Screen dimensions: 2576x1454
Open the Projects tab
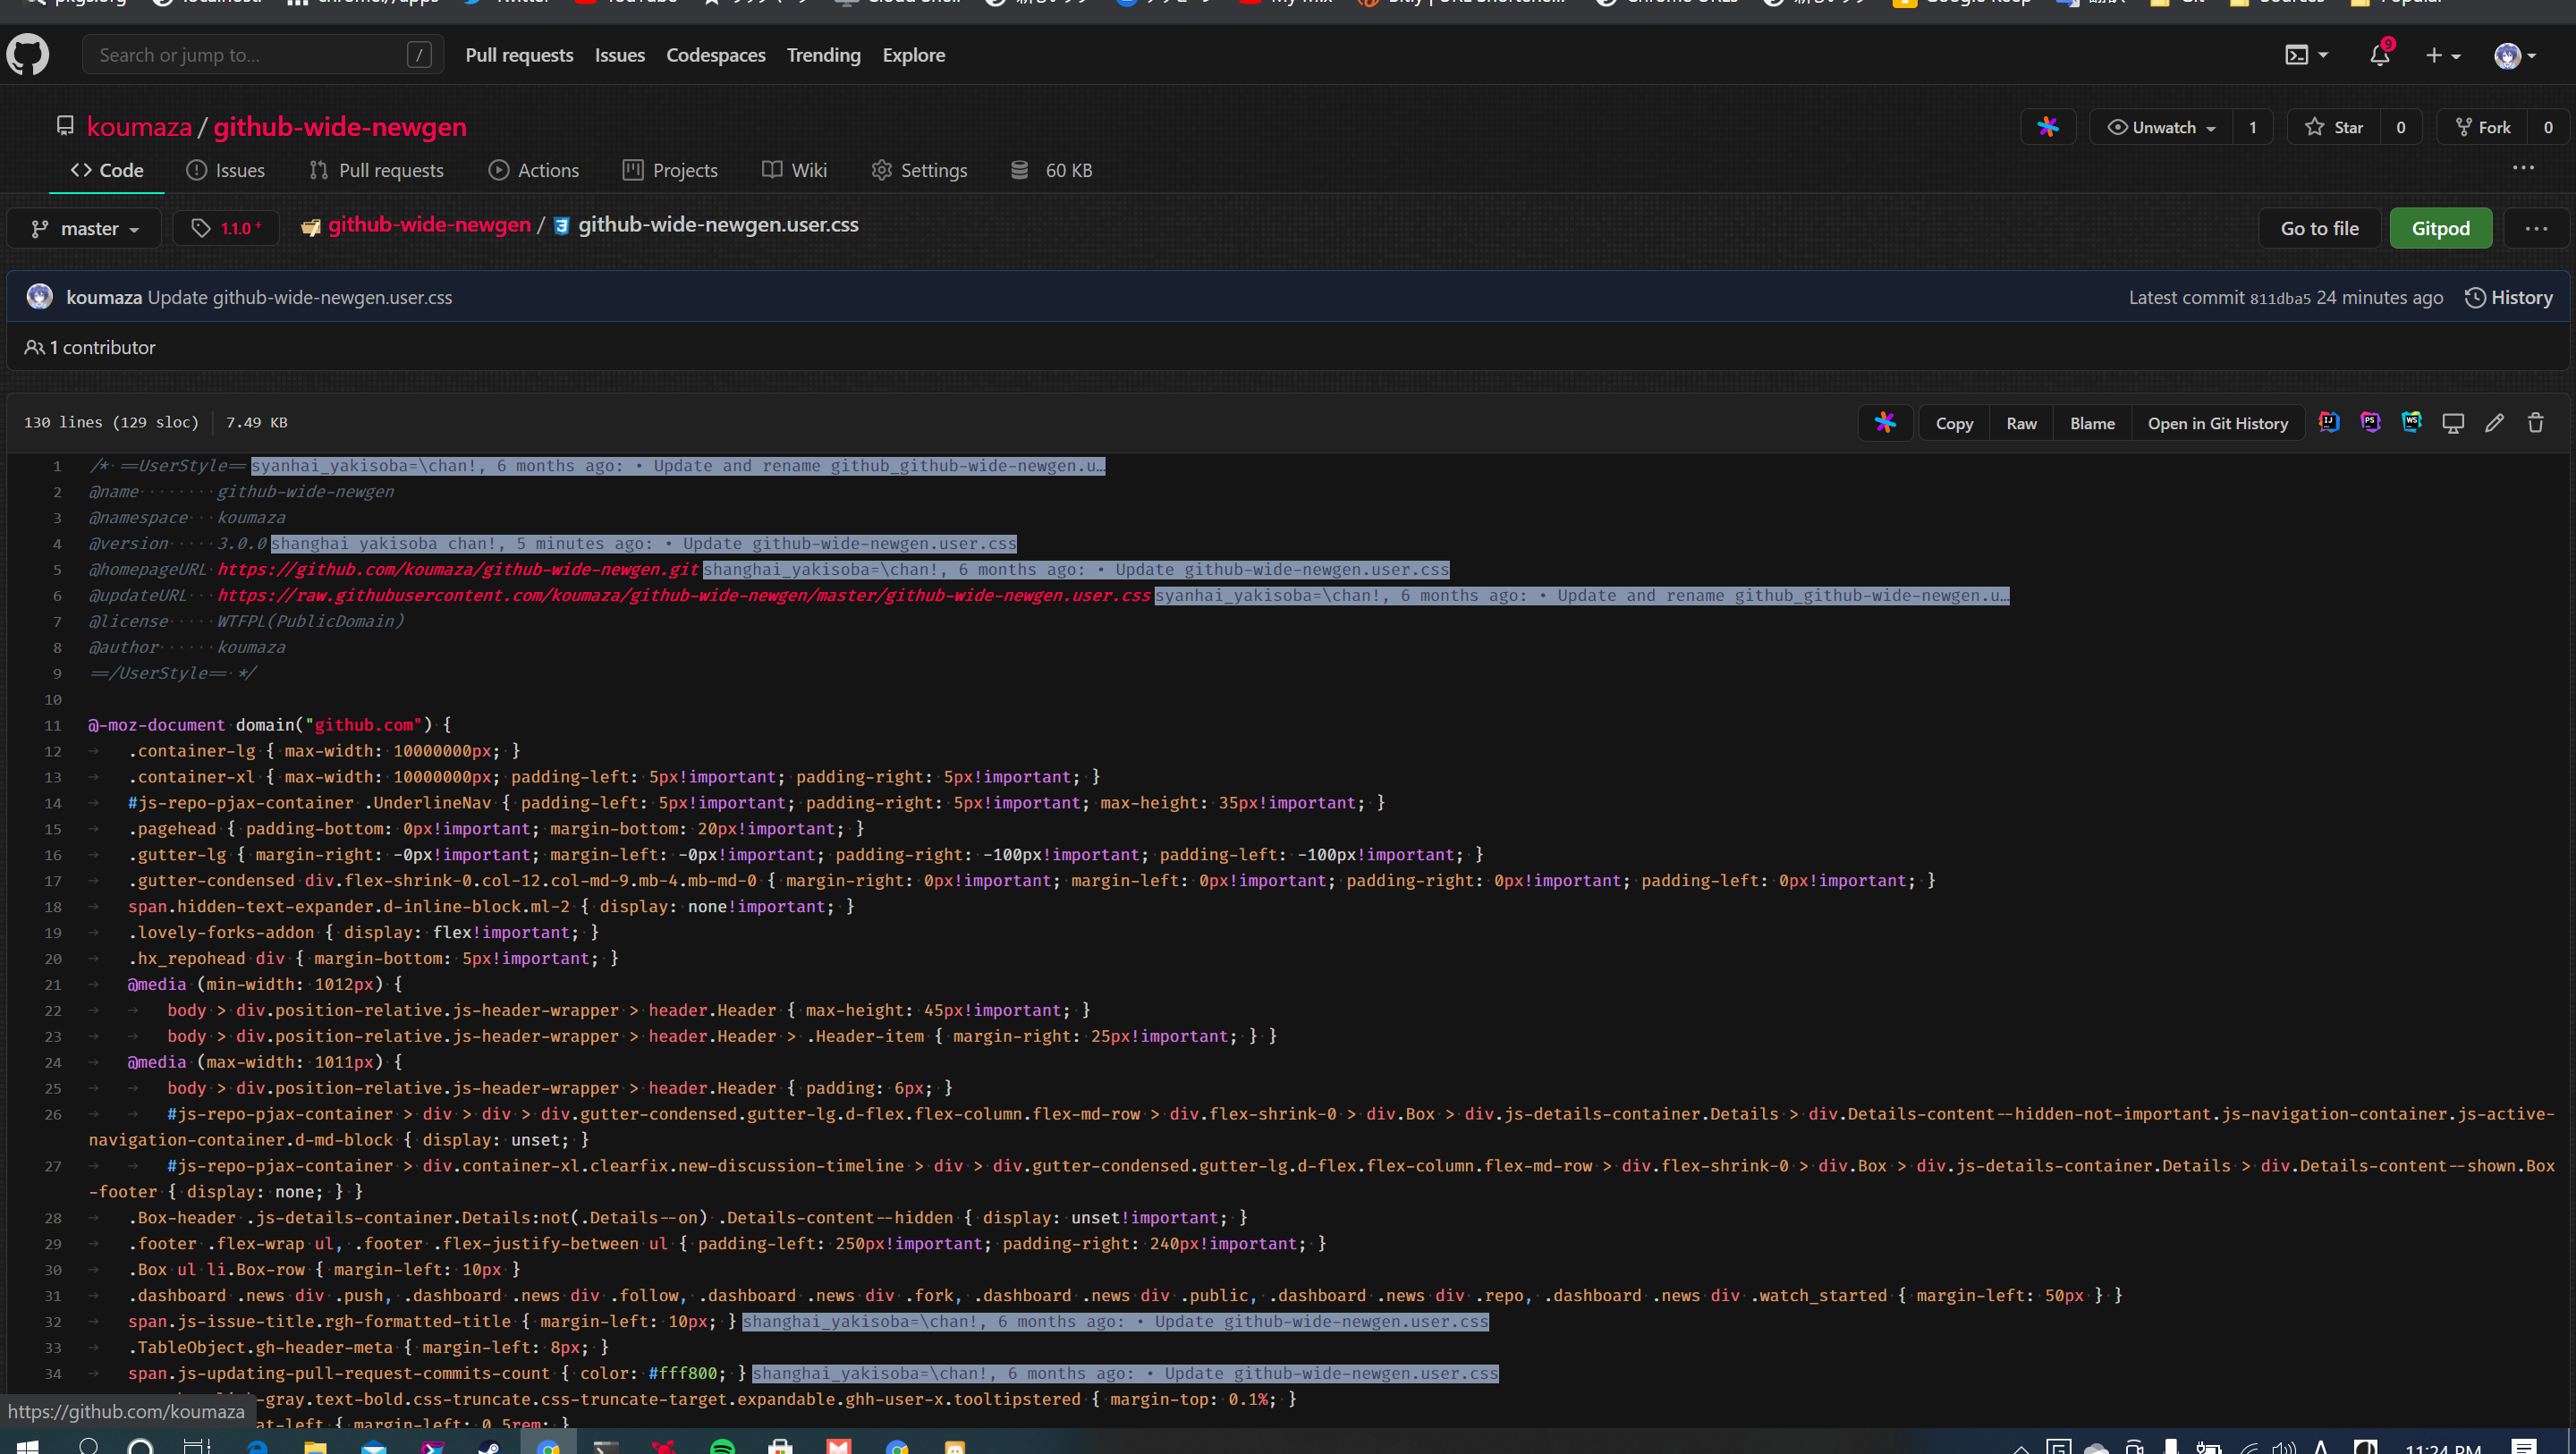point(670,170)
